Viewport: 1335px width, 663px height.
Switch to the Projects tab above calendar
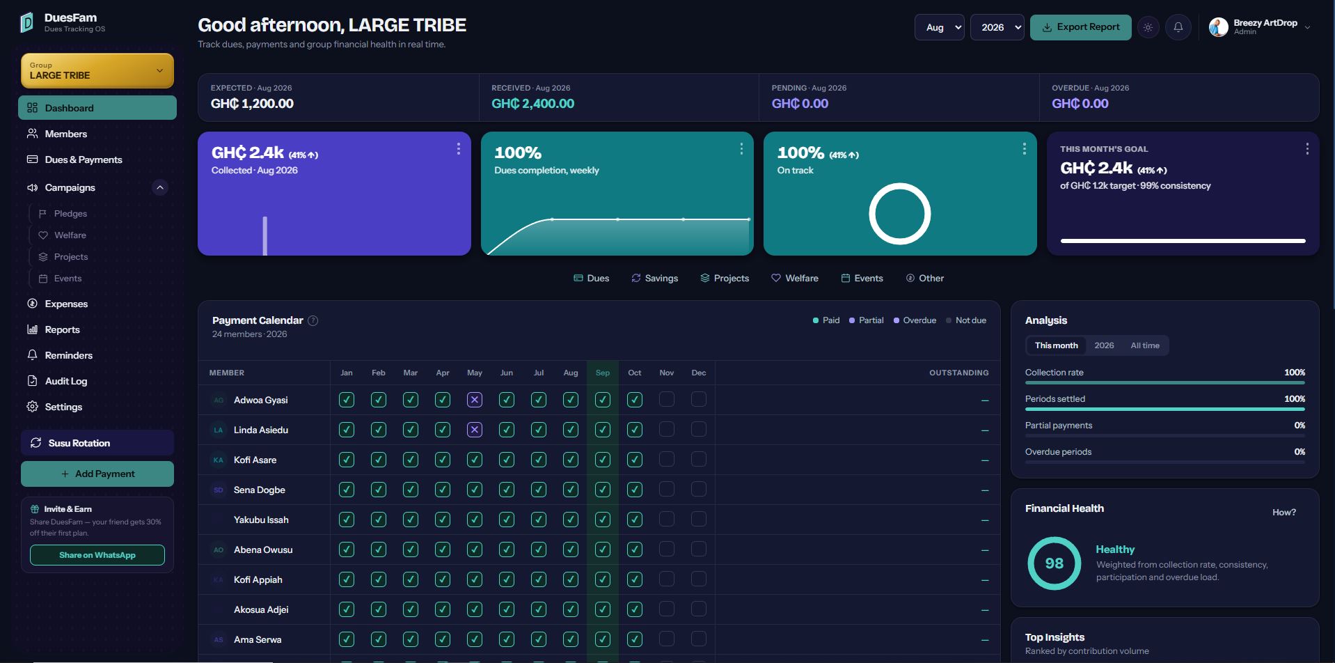(x=725, y=278)
